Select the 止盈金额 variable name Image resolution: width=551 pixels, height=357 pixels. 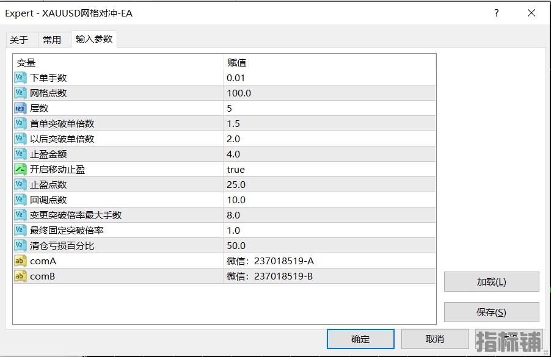(x=48, y=154)
